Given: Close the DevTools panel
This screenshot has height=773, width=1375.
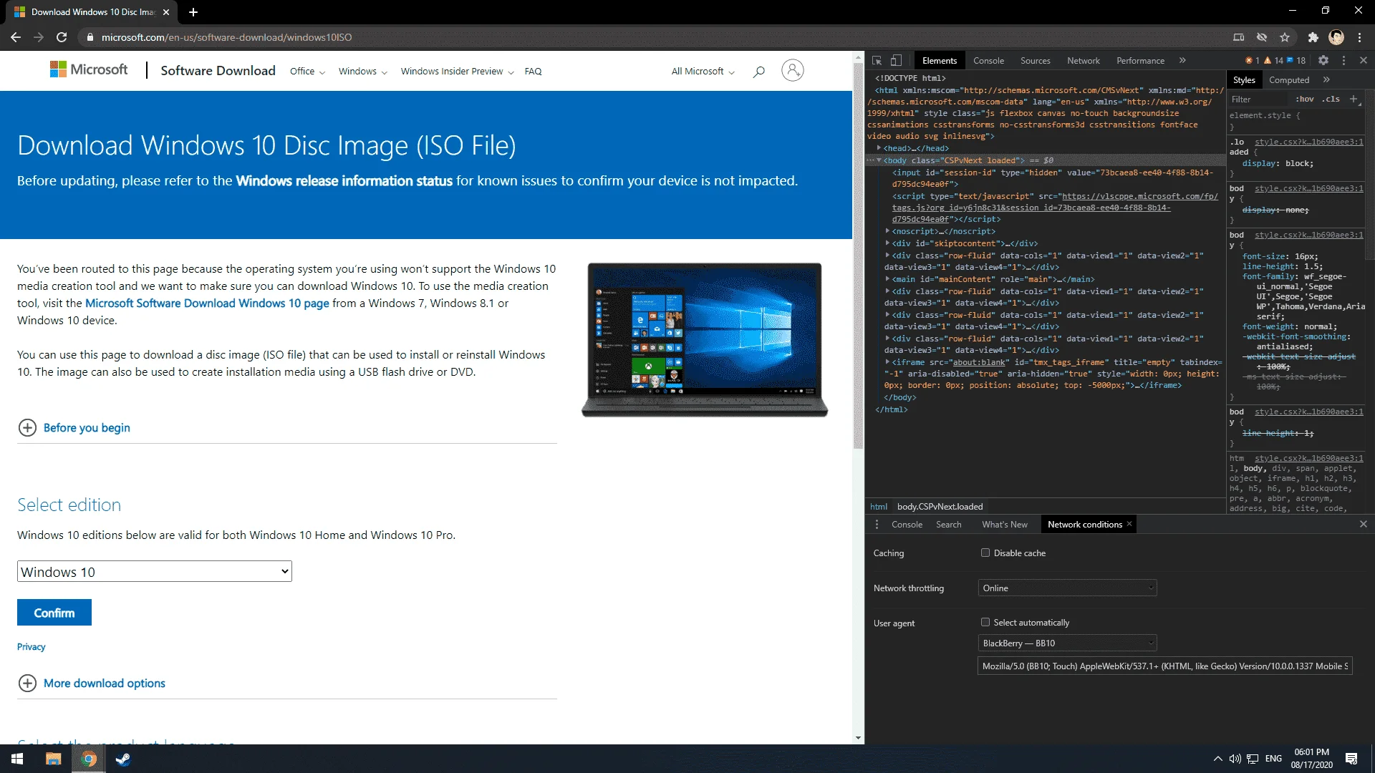Looking at the screenshot, I should tap(1364, 61).
